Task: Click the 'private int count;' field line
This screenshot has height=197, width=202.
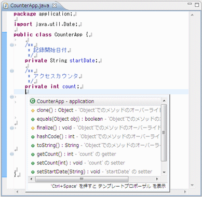Action: click(x=52, y=87)
